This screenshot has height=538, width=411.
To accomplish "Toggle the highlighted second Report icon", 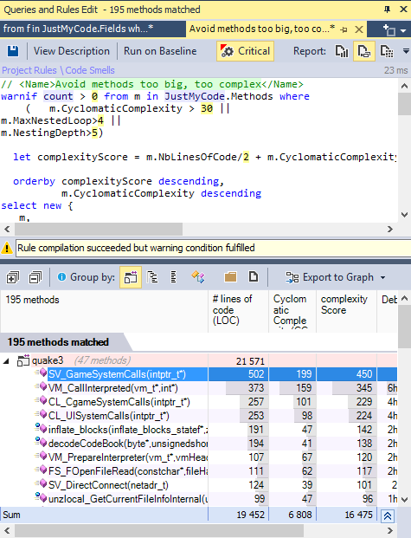I will pyautogui.click(x=364, y=51).
